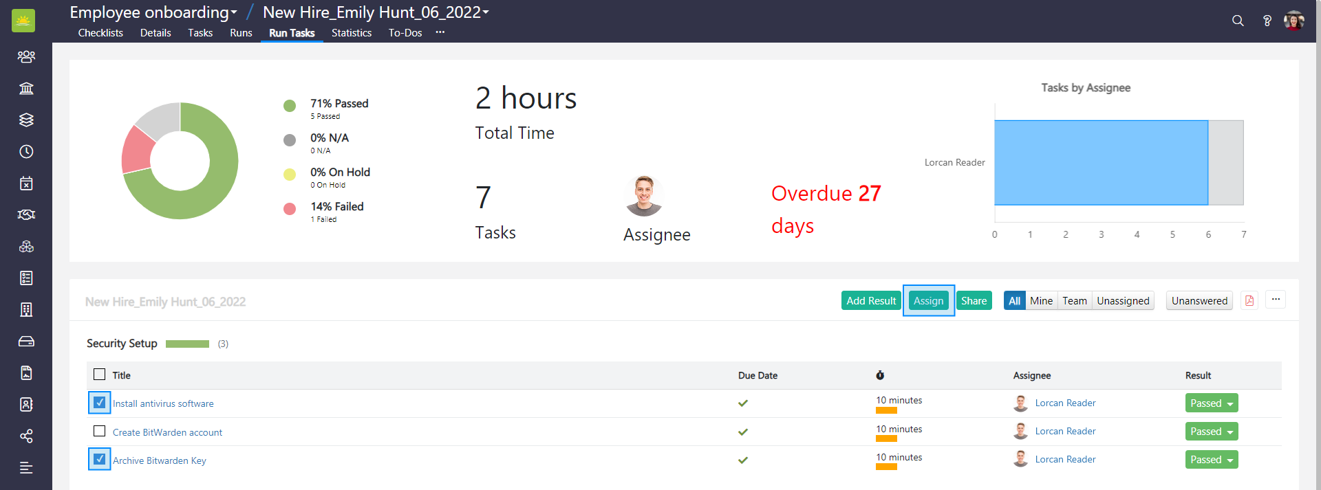This screenshot has width=1321, height=490.
Task: Filter tasks by Unassigned
Action: pyautogui.click(x=1123, y=301)
